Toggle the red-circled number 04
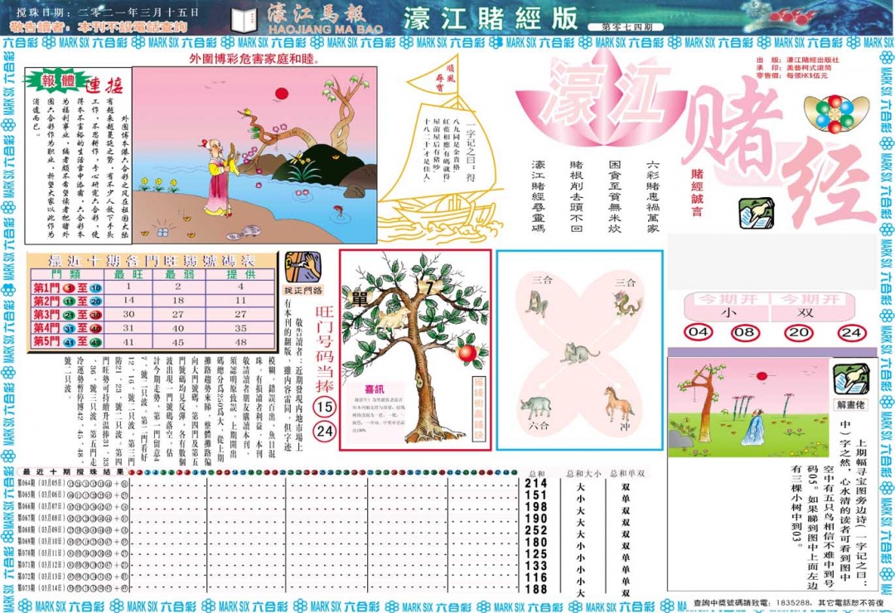The width and height of the screenshot is (895, 613). pyautogui.click(x=699, y=331)
